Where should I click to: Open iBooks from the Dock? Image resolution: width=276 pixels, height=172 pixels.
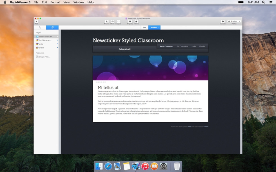(x=154, y=166)
